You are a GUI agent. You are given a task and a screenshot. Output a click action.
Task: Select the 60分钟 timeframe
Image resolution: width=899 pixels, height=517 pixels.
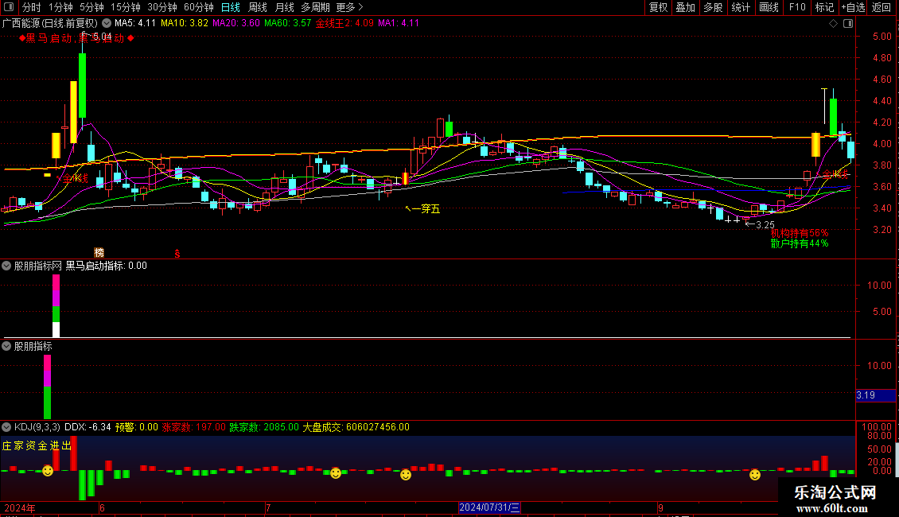[x=199, y=7]
